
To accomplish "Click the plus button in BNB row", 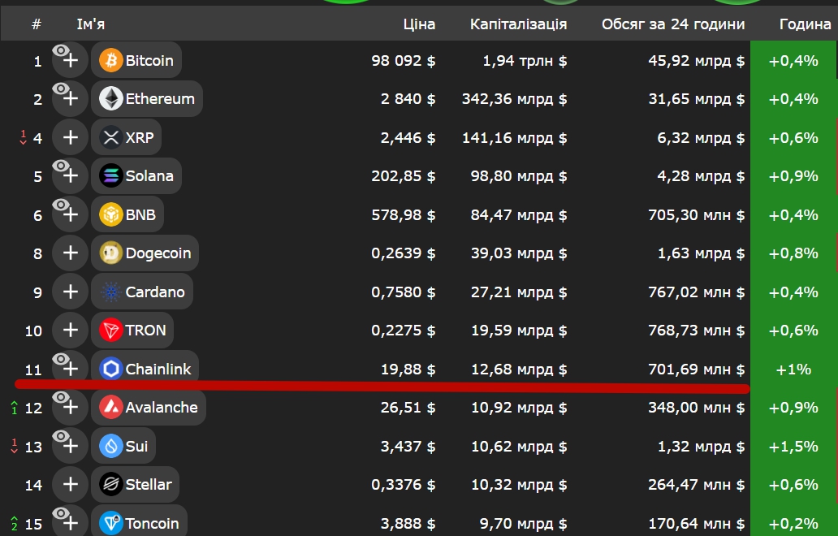I will coord(70,214).
